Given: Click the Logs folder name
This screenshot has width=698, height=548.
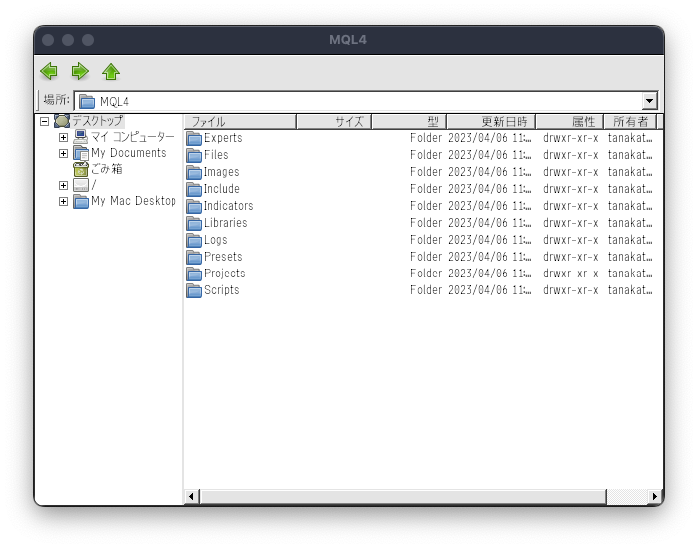Looking at the screenshot, I should [x=216, y=240].
